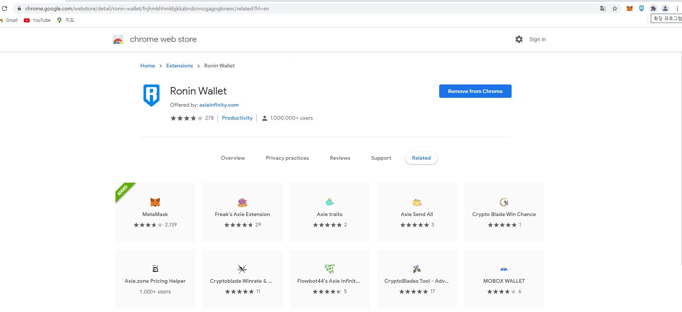Viewport: 682px width, 312px height.
Task: Go to the Home breadcrumb
Action: [x=147, y=66]
